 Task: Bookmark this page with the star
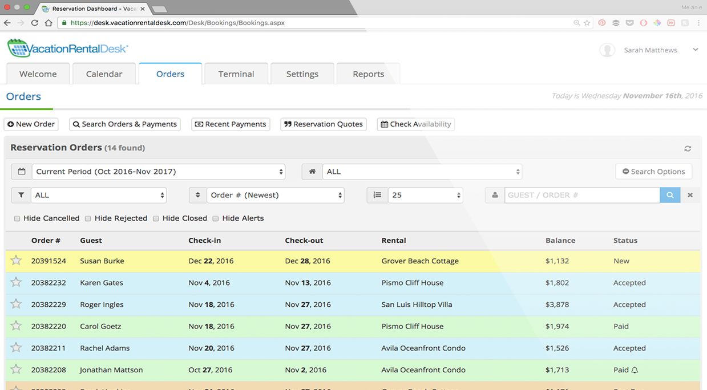(x=587, y=23)
